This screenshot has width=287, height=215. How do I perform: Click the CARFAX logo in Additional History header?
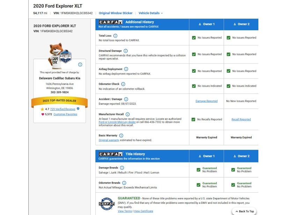(x=111, y=22)
